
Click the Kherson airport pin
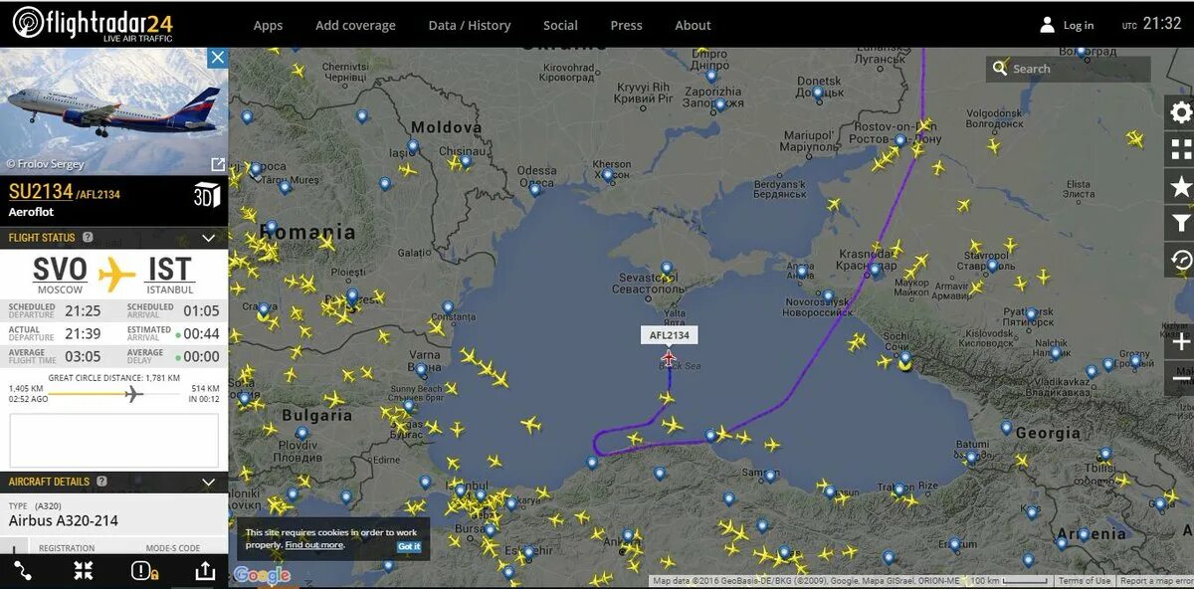[x=606, y=175]
